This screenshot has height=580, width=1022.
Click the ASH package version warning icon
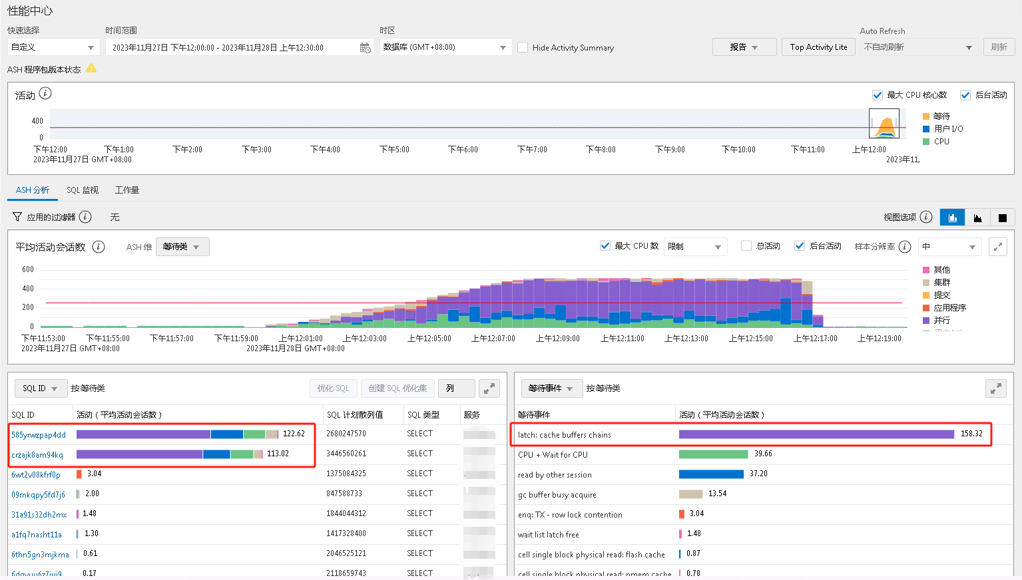pos(91,69)
